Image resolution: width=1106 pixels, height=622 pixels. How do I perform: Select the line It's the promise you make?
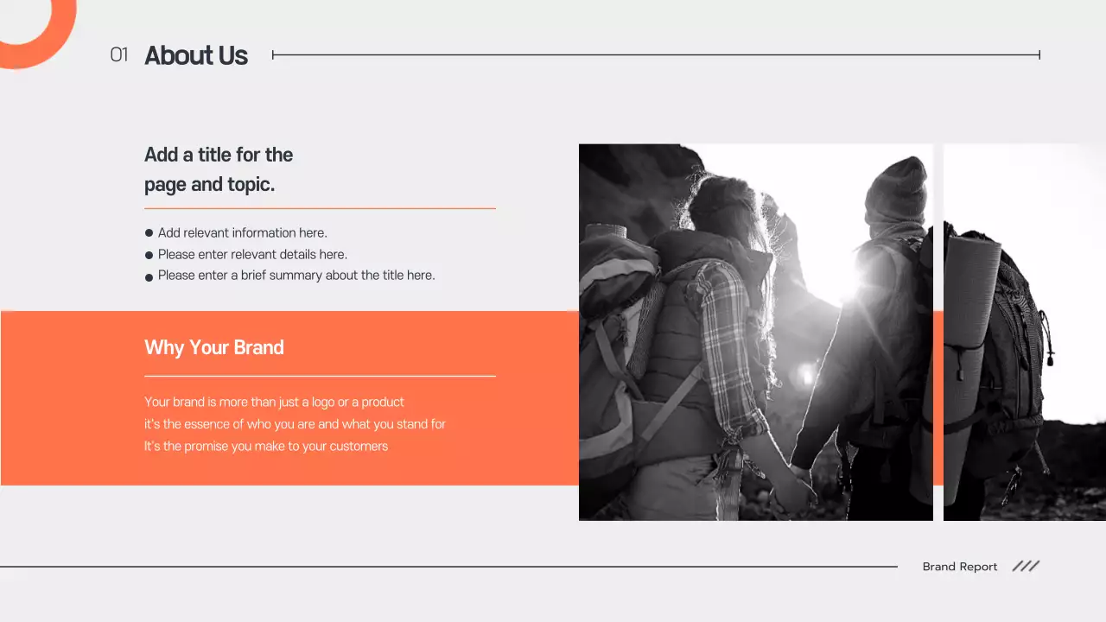coord(265,446)
